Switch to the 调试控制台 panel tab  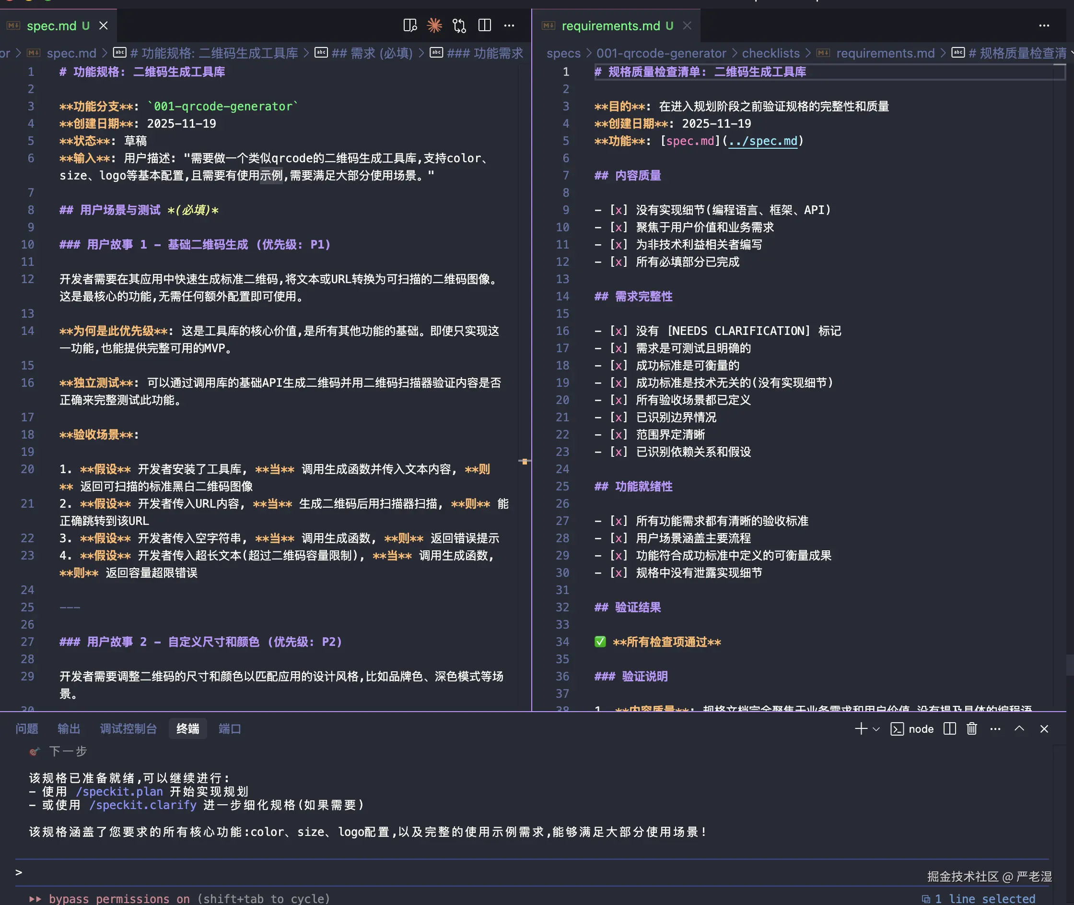[x=128, y=729]
